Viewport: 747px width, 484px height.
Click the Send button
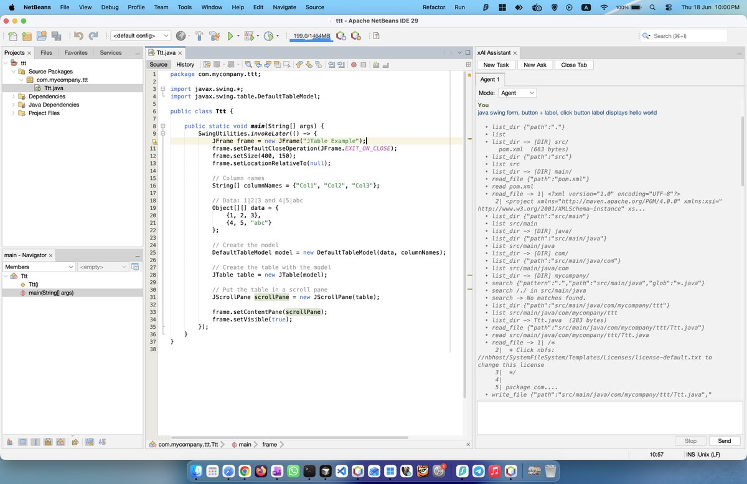tap(724, 440)
